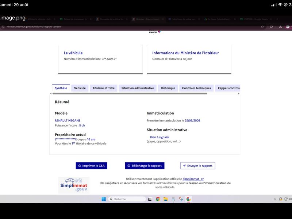Click the date 25/08/2008
Viewport: 292px width, 219px height.
click(x=192, y=120)
